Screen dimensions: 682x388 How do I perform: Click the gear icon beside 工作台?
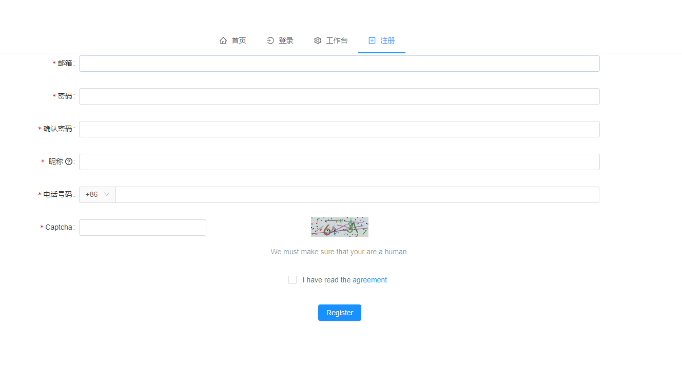(x=317, y=40)
